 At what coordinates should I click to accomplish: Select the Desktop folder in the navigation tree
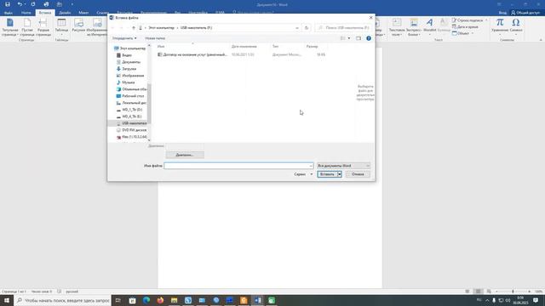[130, 96]
